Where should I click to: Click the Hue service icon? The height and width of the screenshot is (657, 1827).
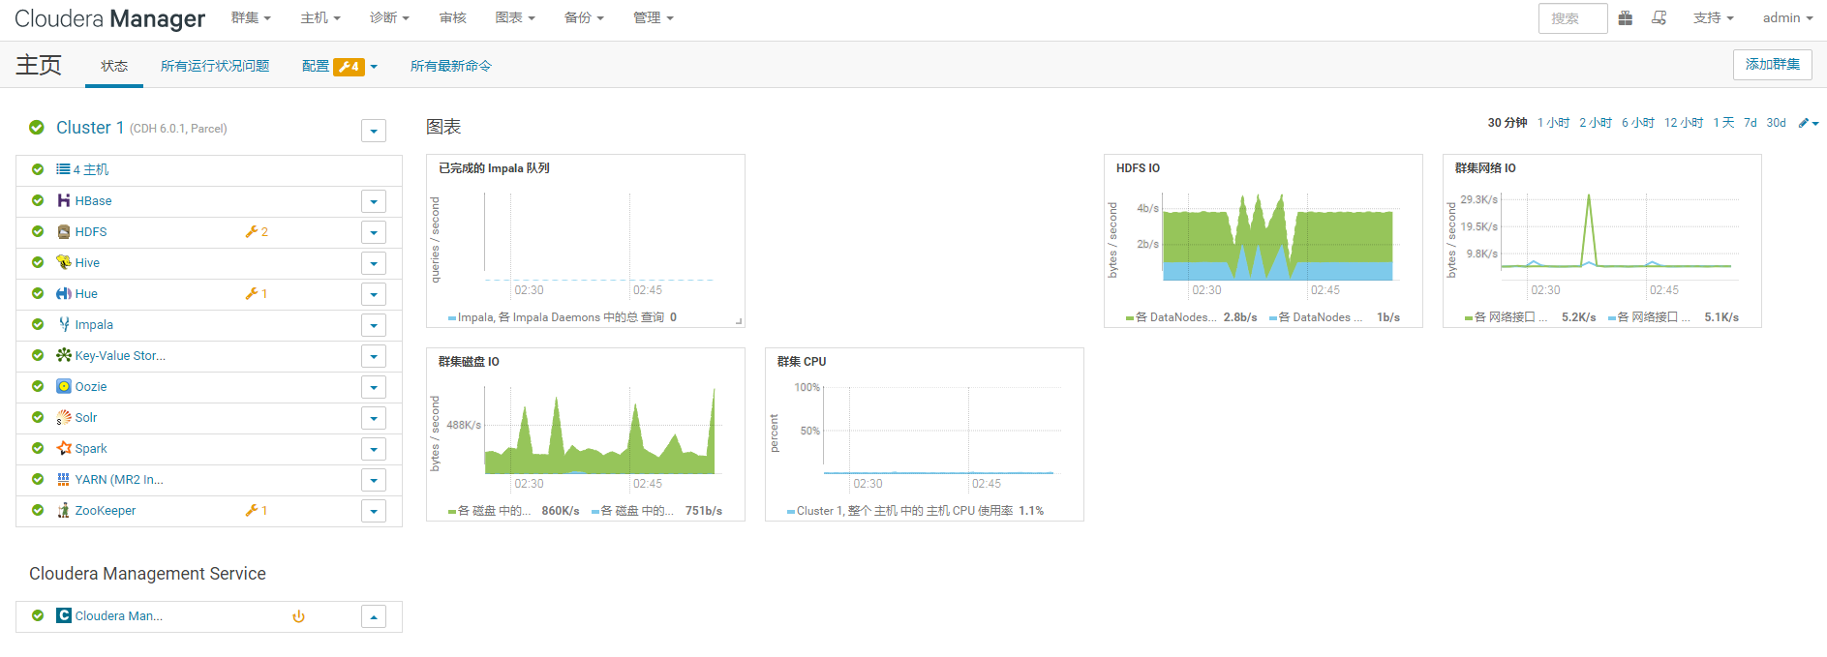pos(64,293)
